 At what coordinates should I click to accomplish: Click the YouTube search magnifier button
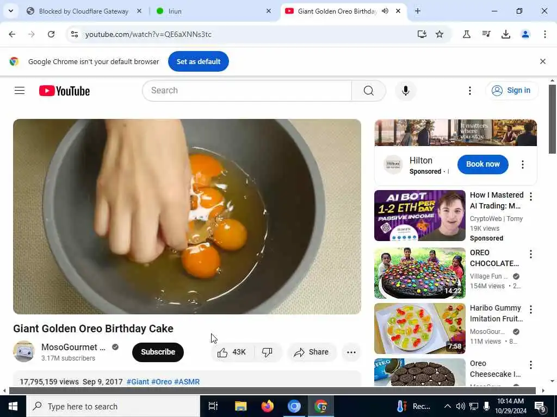click(x=368, y=91)
